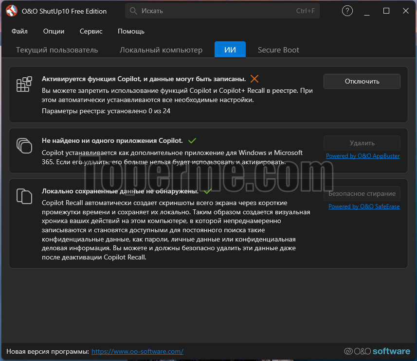Click the orange X status mark
Viewport: 417px width, 361px height.
pyautogui.click(x=254, y=79)
